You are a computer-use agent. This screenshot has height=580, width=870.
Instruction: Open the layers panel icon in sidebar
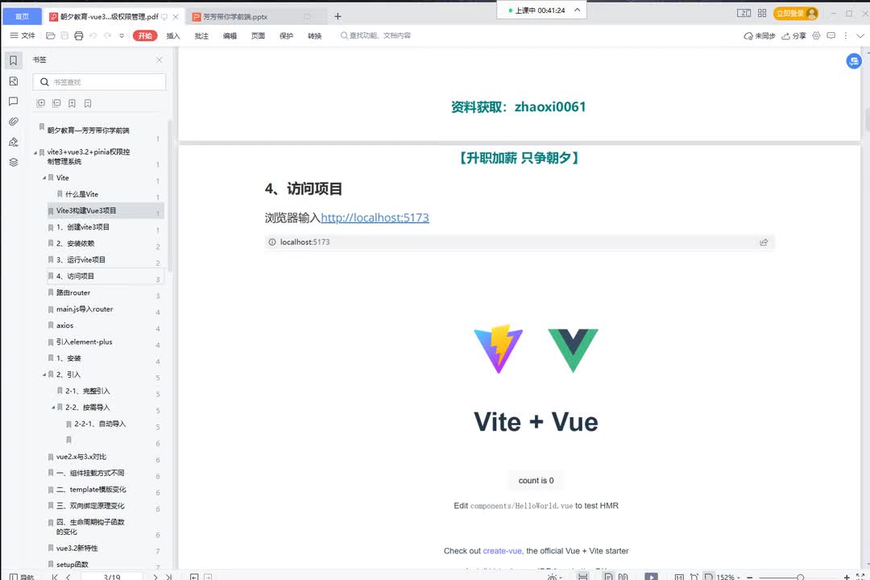(14, 162)
